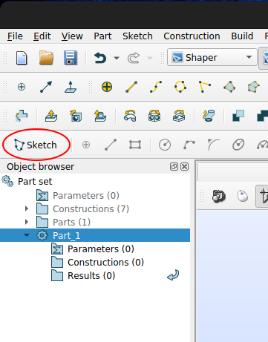
Task: Open the Sketch menu in menu bar
Action: click(137, 36)
